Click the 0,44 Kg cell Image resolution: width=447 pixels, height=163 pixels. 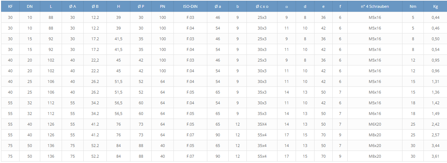point(435,17)
